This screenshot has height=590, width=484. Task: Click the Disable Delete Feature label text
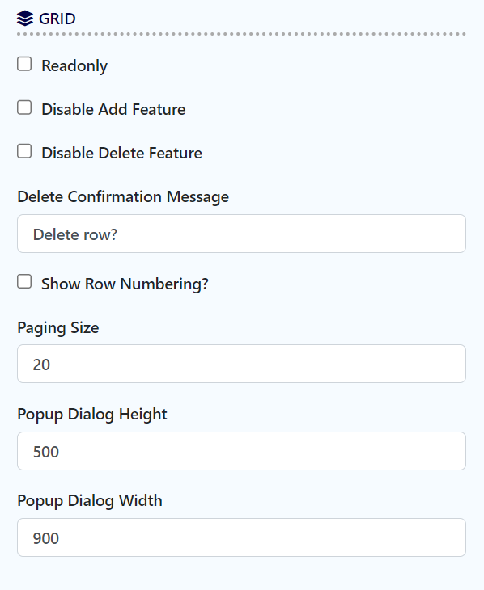tap(121, 153)
